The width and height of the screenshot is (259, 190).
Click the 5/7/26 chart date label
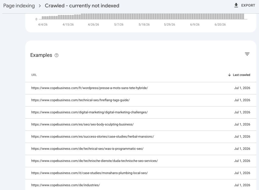click(x=119, y=25)
